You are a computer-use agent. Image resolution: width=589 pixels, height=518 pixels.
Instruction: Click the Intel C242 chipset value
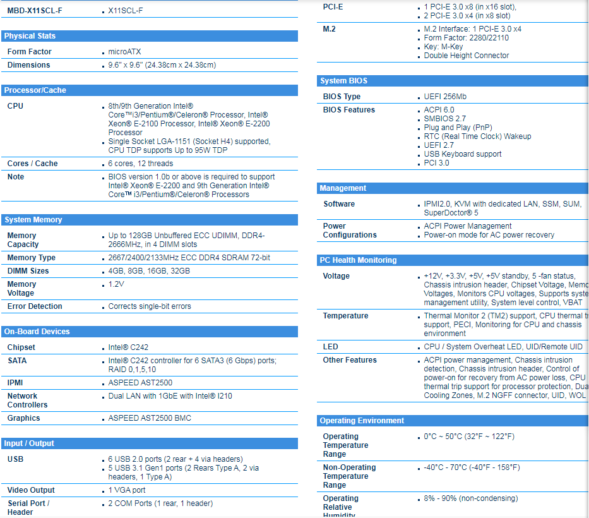pyautogui.click(x=128, y=347)
